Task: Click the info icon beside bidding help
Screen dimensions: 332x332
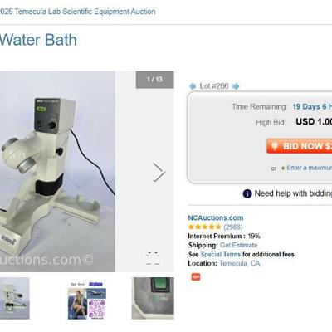Action: click(x=247, y=193)
